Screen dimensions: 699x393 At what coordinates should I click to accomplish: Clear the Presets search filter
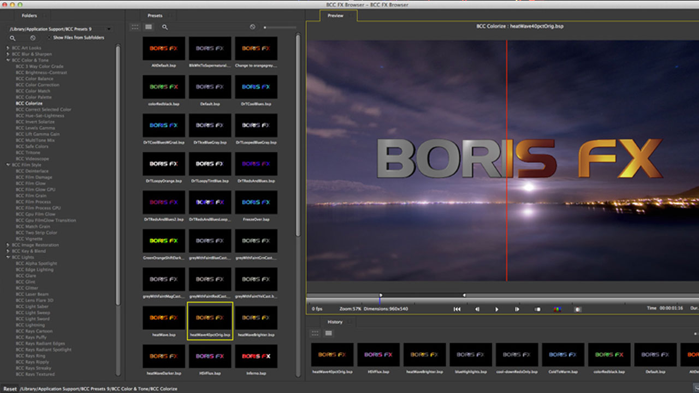tap(252, 27)
